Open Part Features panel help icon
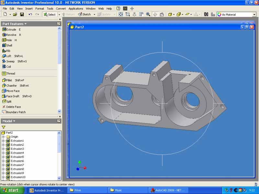The height and width of the screenshot is (194, 259). tap(59, 24)
